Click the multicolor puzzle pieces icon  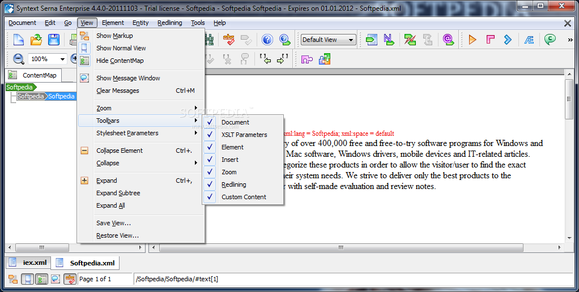pos(325,59)
